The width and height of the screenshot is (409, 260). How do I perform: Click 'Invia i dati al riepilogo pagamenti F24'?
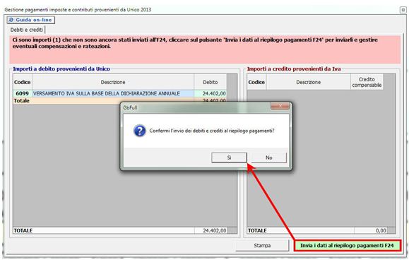pos(347,245)
